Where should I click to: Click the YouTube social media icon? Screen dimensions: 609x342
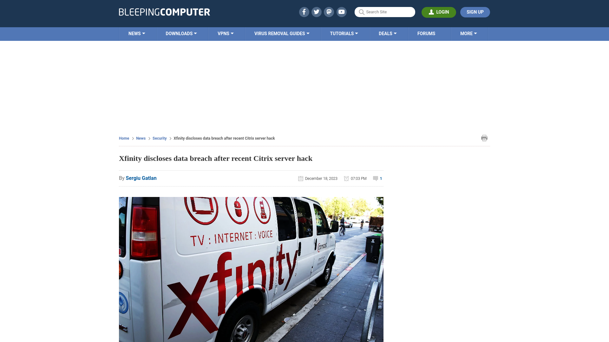[x=341, y=12]
